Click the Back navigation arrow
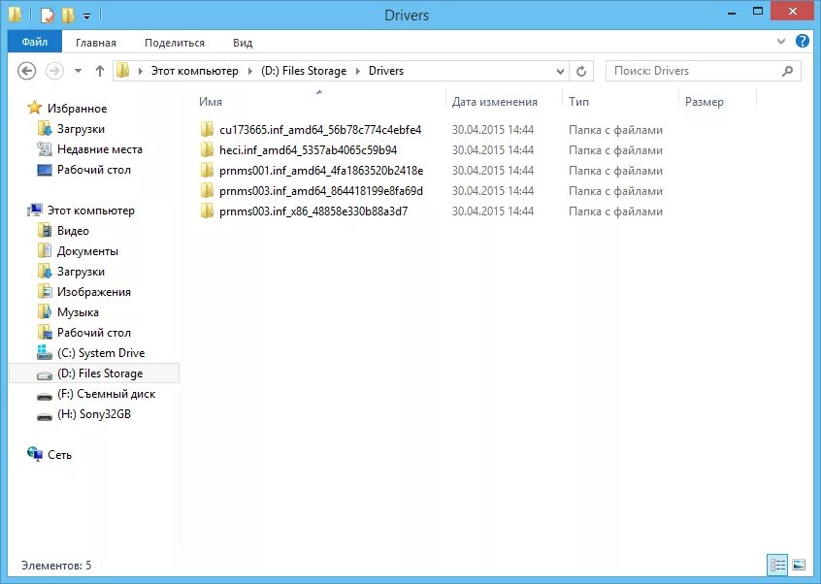 (27, 71)
